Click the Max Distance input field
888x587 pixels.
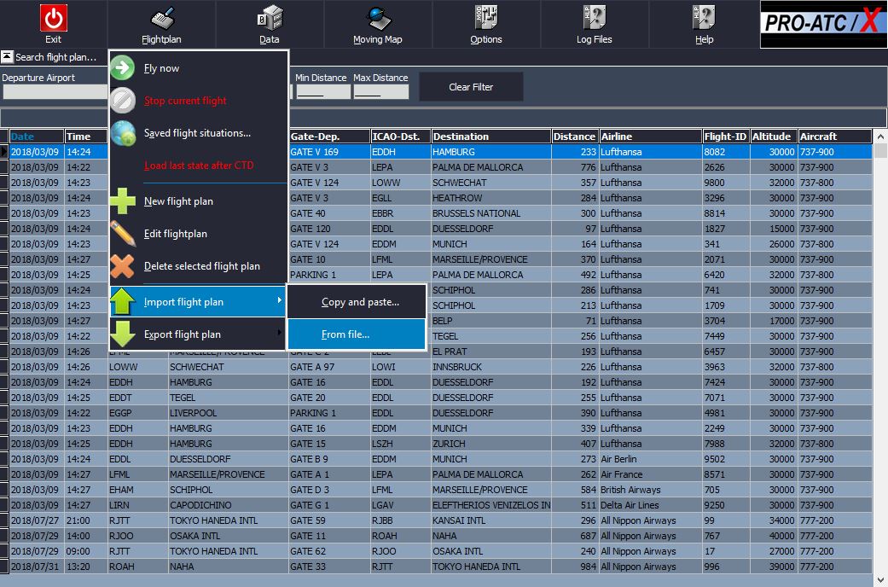381,92
